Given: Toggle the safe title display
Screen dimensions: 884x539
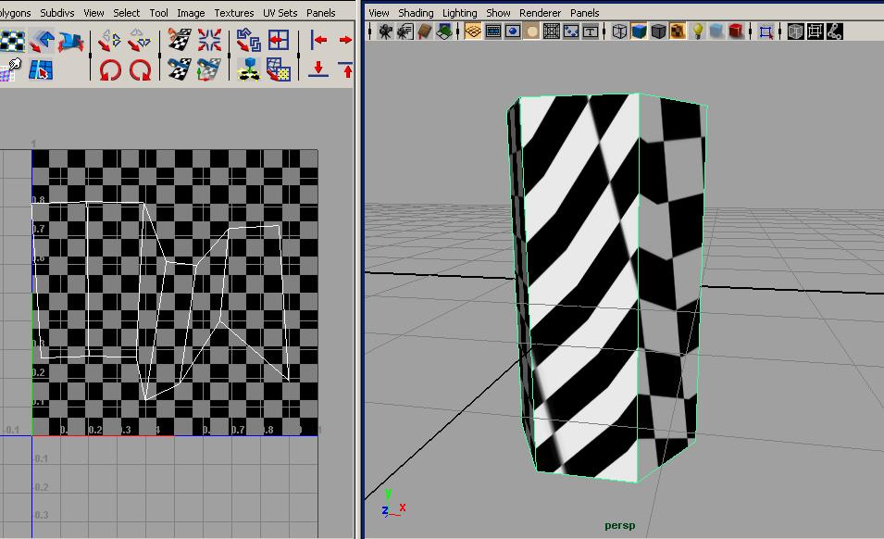Looking at the screenshot, I should (591, 31).
